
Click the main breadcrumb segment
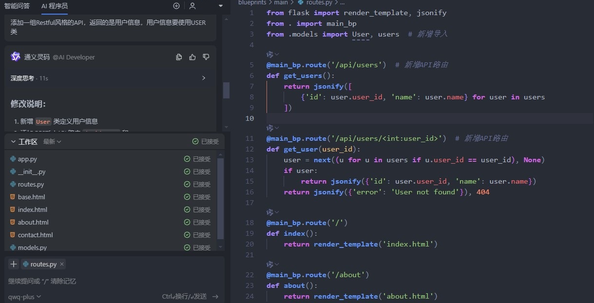(281, 2)
